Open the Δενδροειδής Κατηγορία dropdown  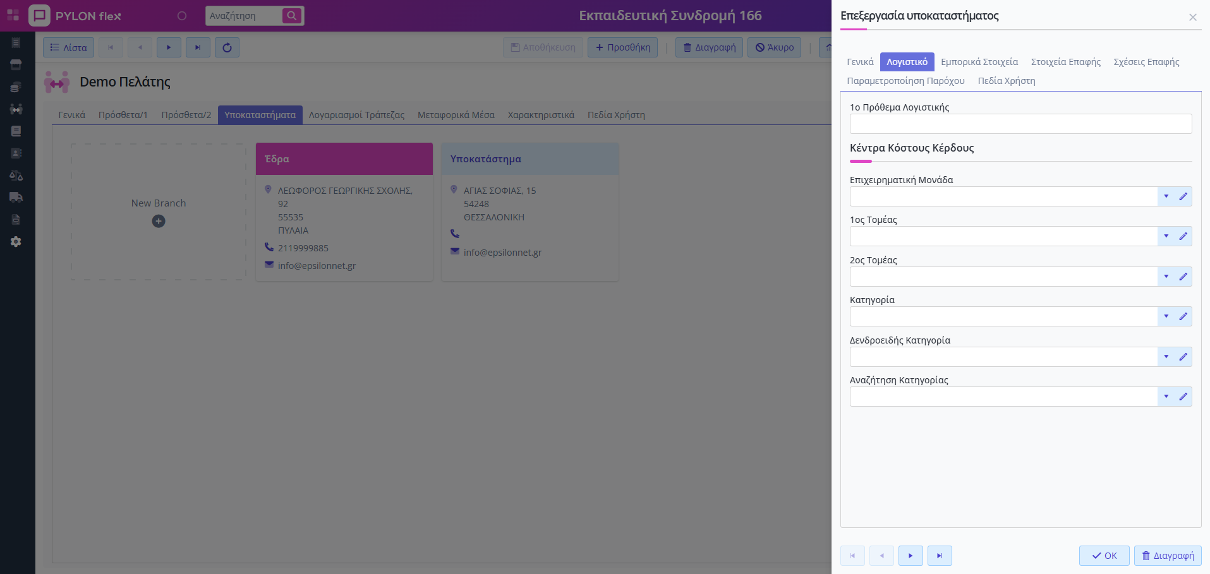tap(1166, 357)
